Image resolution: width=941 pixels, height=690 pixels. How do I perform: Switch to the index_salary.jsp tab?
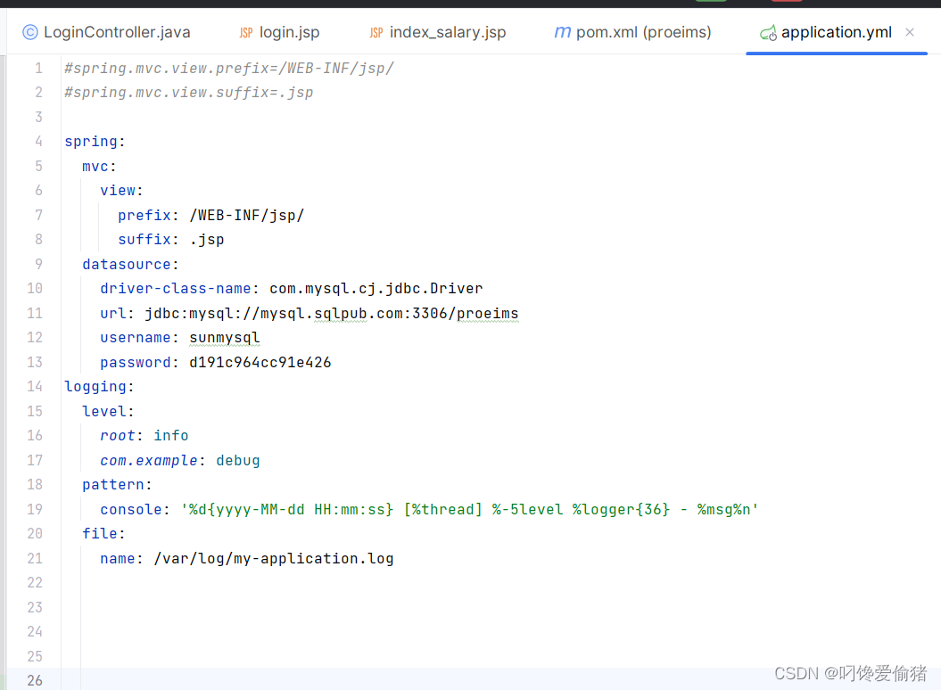[x=447, y=31]
